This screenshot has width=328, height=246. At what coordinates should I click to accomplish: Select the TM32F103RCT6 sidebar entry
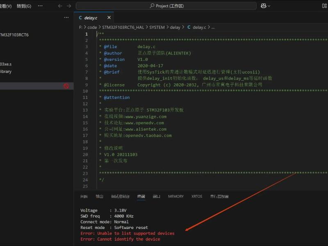click(14, 35)
